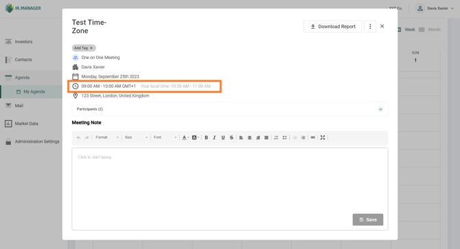
Task: Click the Mail envelope icon
Action: coord(8,106)
